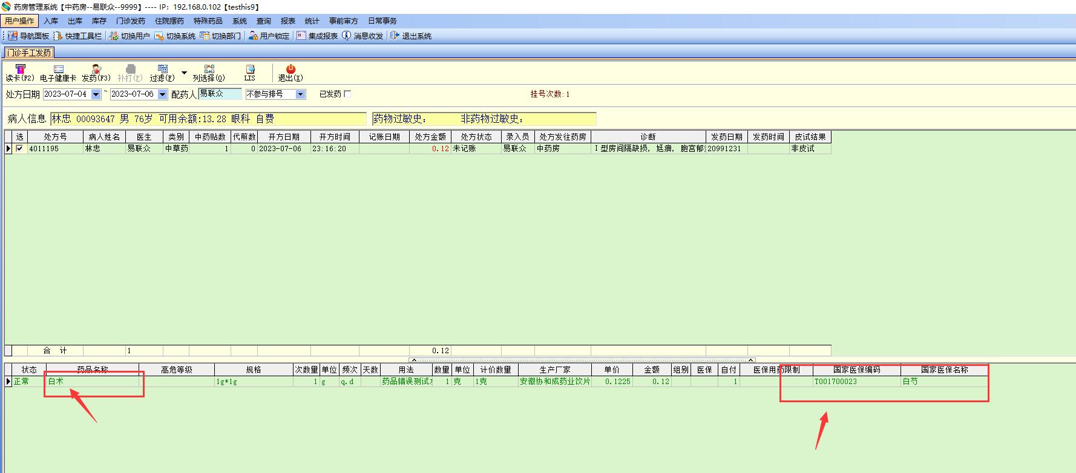Click the manufacturer cell 安徽协和成药业饮片
The image size is (1076, 473).
pos(555,382)
